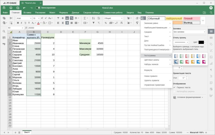Viewport: 215px width, 135px height.
Task: Select the Нейтральный cell style
Action: pos(174,18)
